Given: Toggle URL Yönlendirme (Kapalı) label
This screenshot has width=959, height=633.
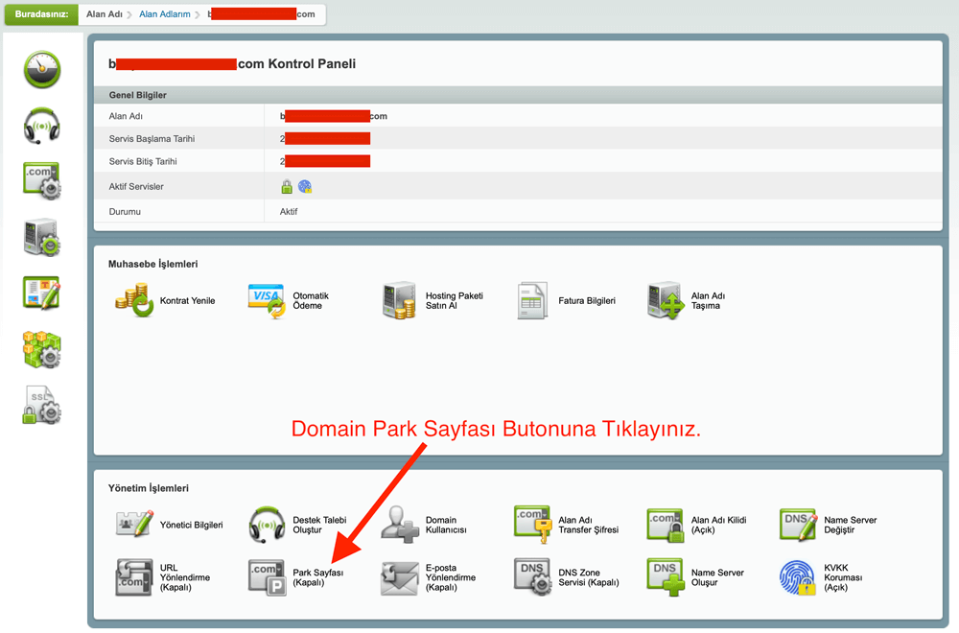Looking at the screenshot, I should click(185, 577).
